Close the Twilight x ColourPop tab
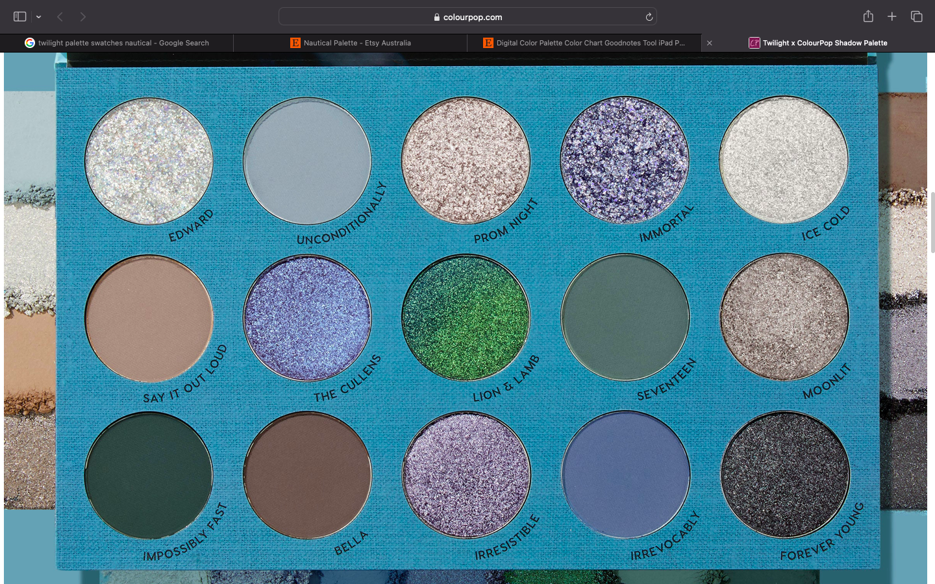The image size is (935, 584). click(709, 43)
